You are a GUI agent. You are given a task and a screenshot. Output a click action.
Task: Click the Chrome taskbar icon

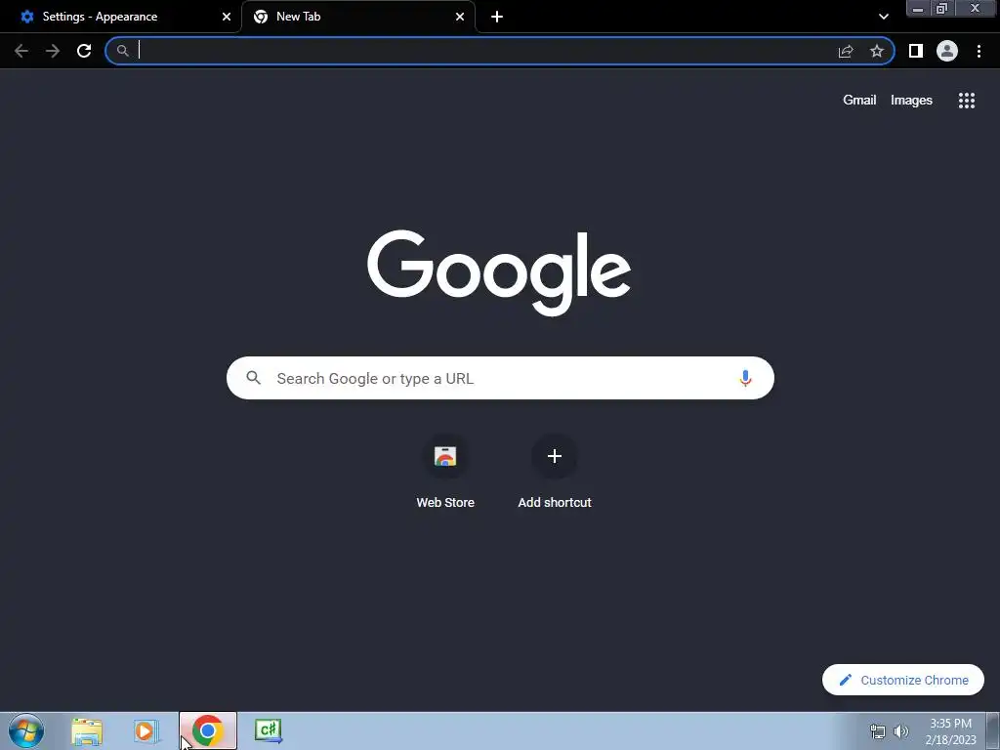click(208, 730)
